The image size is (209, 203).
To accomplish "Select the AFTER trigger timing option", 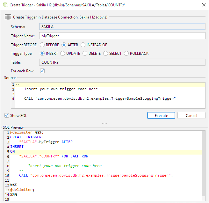I will coord(64,45).
